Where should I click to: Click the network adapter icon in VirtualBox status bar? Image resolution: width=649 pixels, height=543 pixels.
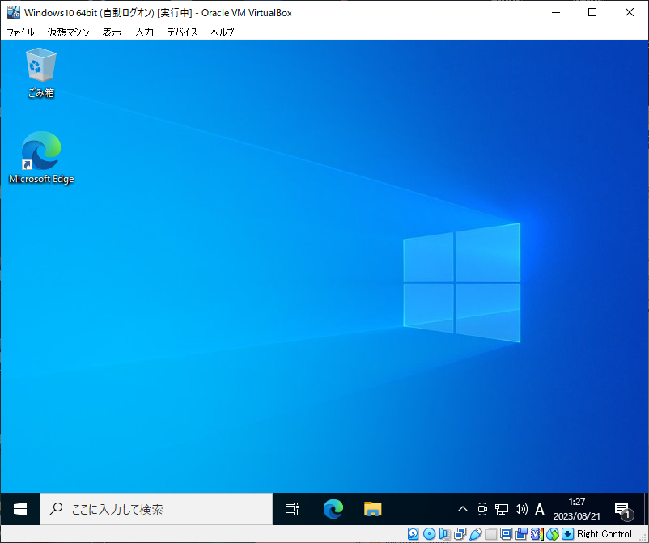[x=460, y=534]
